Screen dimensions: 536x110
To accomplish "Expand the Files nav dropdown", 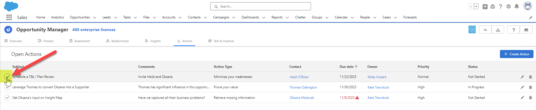I will (154, 18).
